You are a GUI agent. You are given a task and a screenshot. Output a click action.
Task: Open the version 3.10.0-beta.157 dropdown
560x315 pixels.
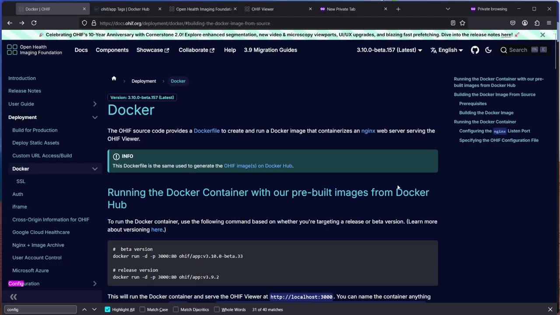389,50
